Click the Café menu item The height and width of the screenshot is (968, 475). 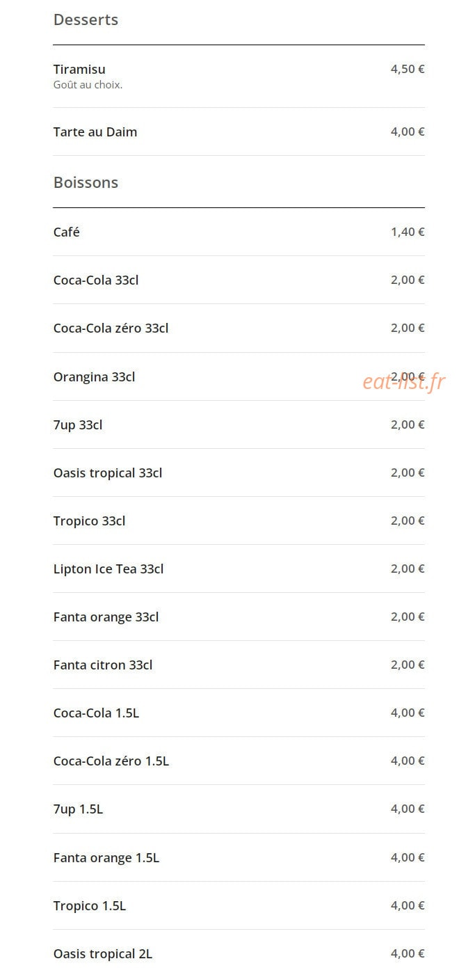239,232
